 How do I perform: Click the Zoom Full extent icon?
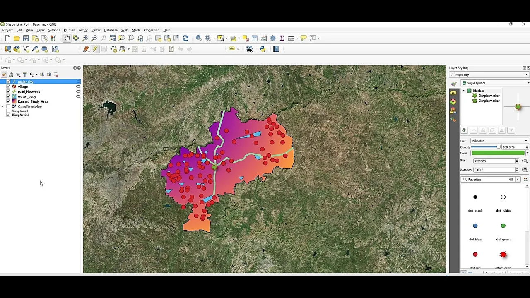click(112, 38)
